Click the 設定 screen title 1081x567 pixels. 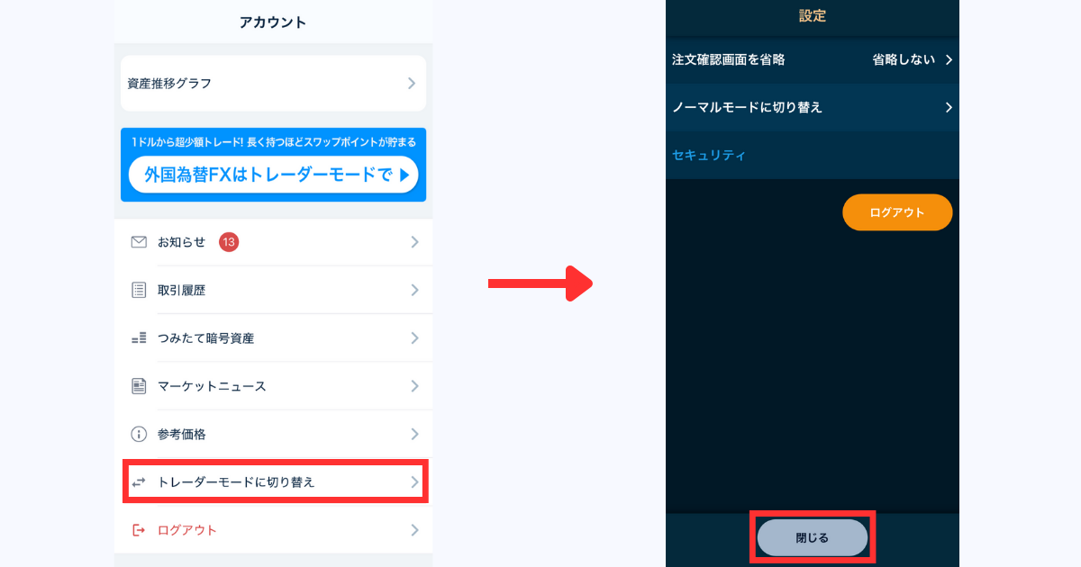pyautogui.click(x=813, y=15)
